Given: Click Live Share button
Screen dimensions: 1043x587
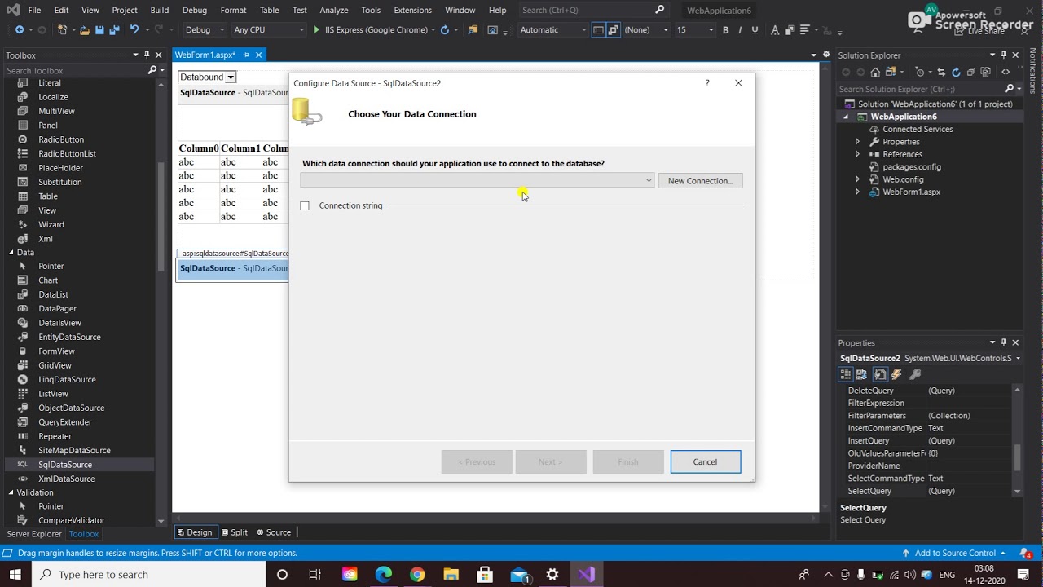Looking at the screenshot, I should pyautogui.click(x=979, y=30).
